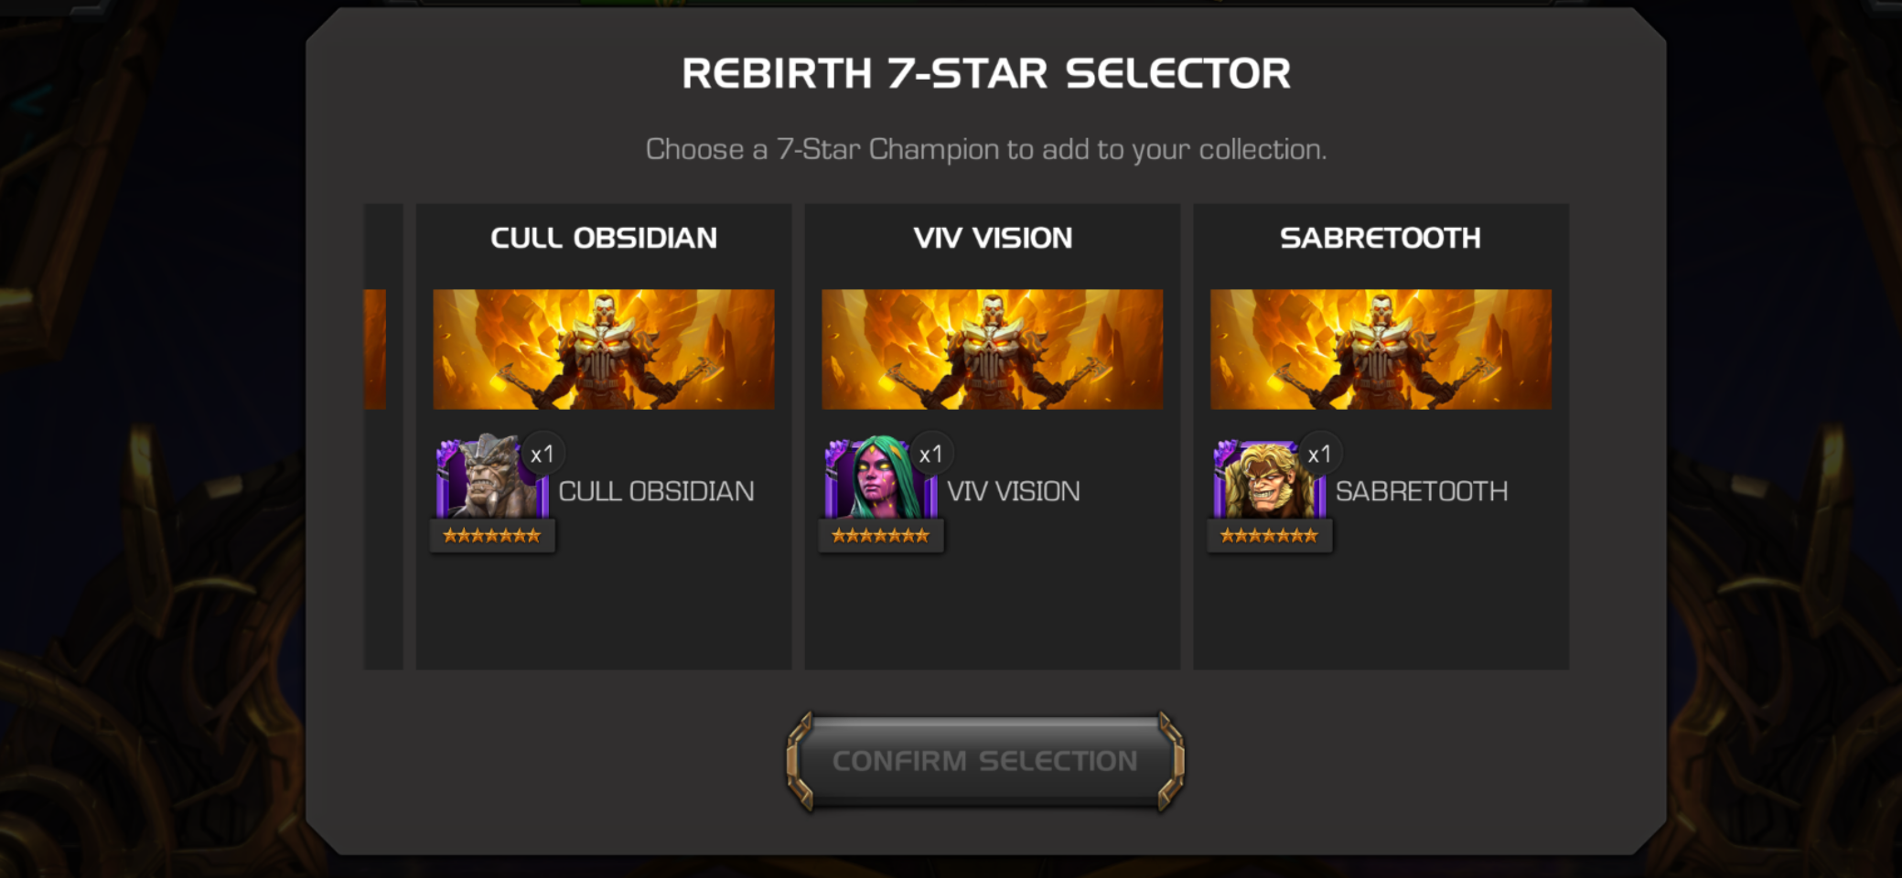Viewport: 1902px width, 878px height.
Task: Select the Viv Vision champion portrait icon
Action: tap(880, 478)
